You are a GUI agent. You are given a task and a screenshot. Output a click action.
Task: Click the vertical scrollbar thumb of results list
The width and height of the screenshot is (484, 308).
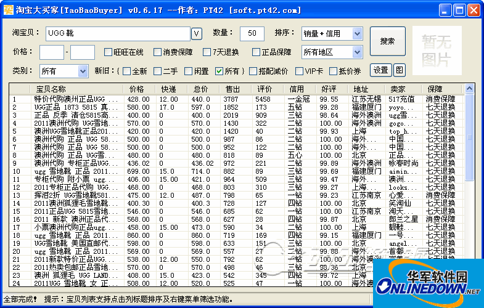[469, 137]
